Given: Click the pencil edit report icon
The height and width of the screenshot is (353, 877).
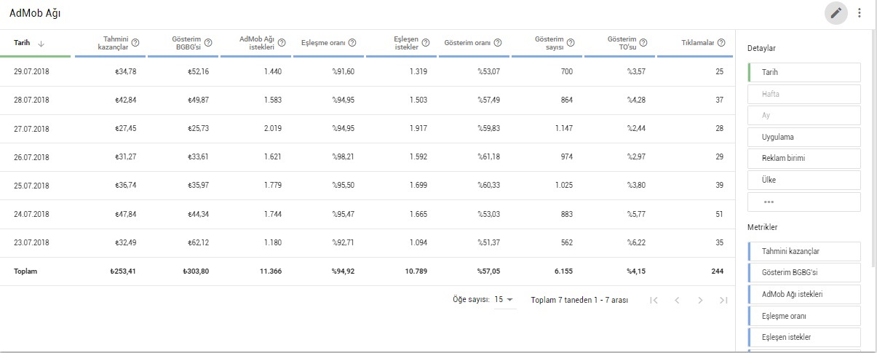Looking at the screenshot, I should [836, 12].
